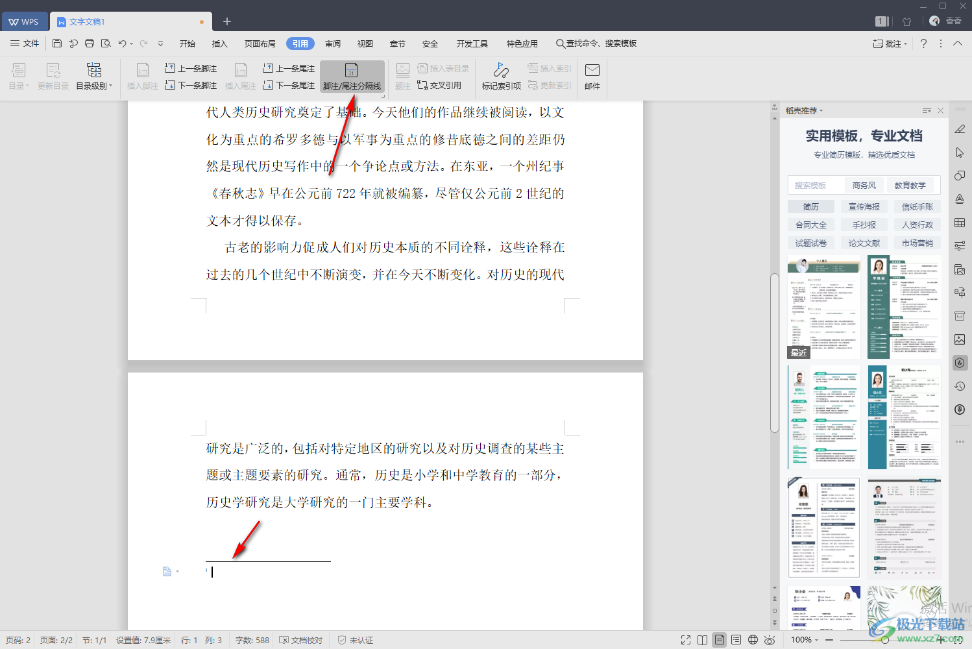Viewport: 972px width, 649px height.
Task: Select 商务风 tag link
Action: coord(864,185)
